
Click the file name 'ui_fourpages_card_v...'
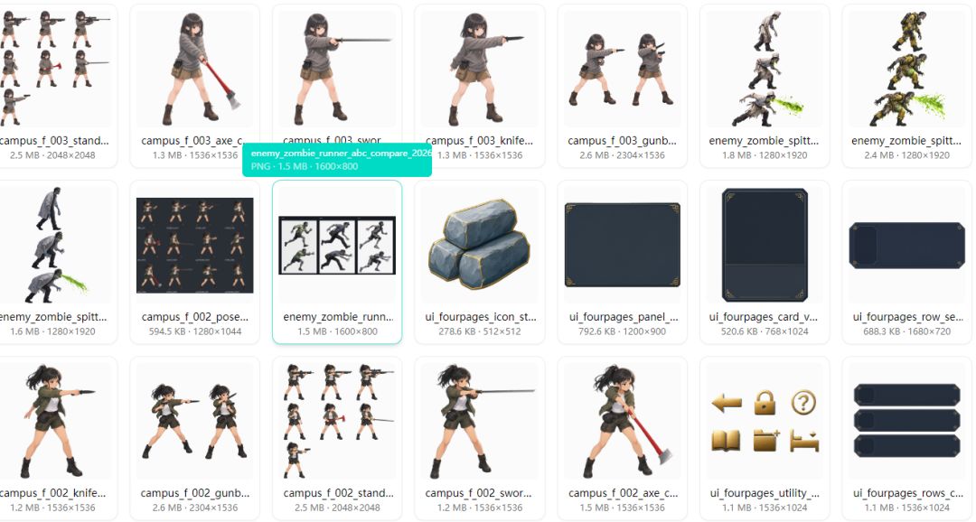click(x=765, y=317)
